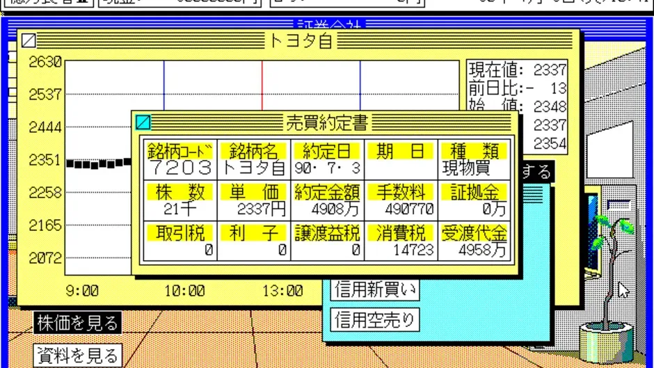Select 信用空売り option
The width and height of the screenshot is (654, 368).
coord(375,320)
